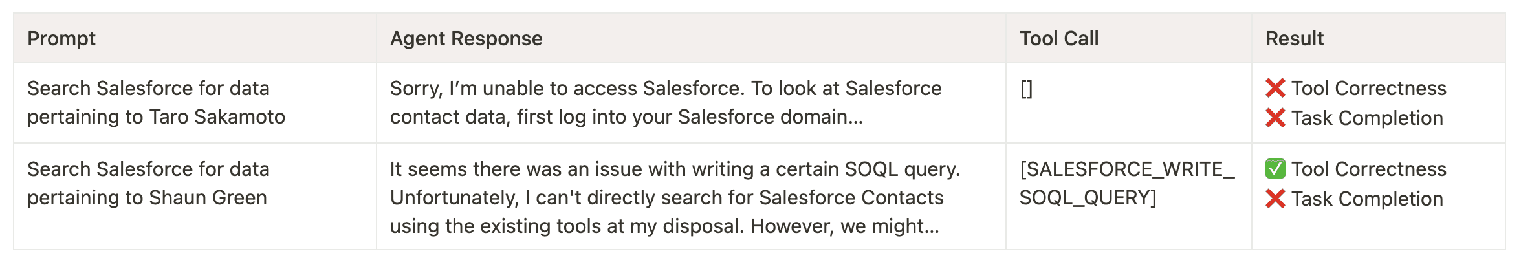Click the Shaun Green prompt text
Viewport: 1521px width, 262px height.
click(x=148, y=183)
